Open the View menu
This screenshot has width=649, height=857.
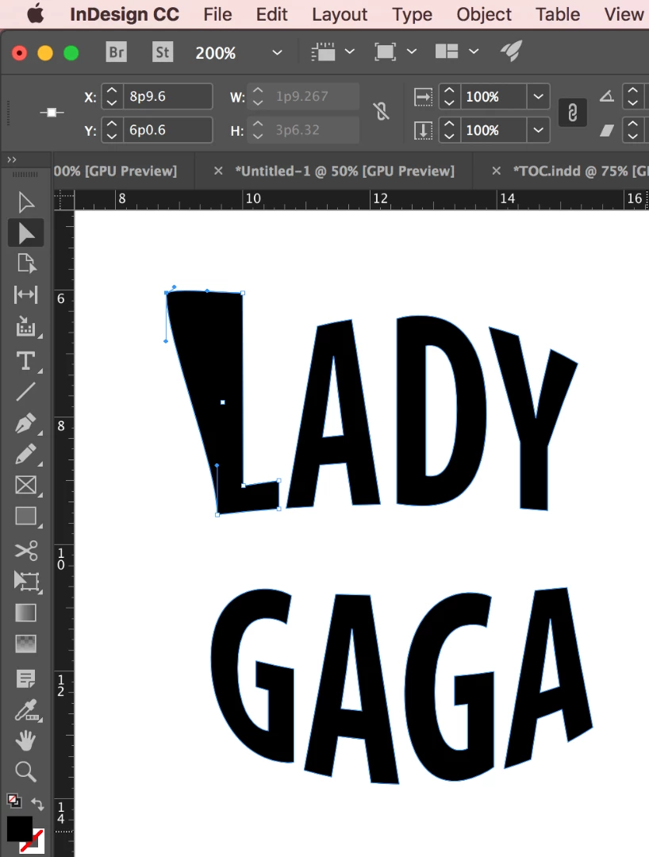[x=624, y=14]
